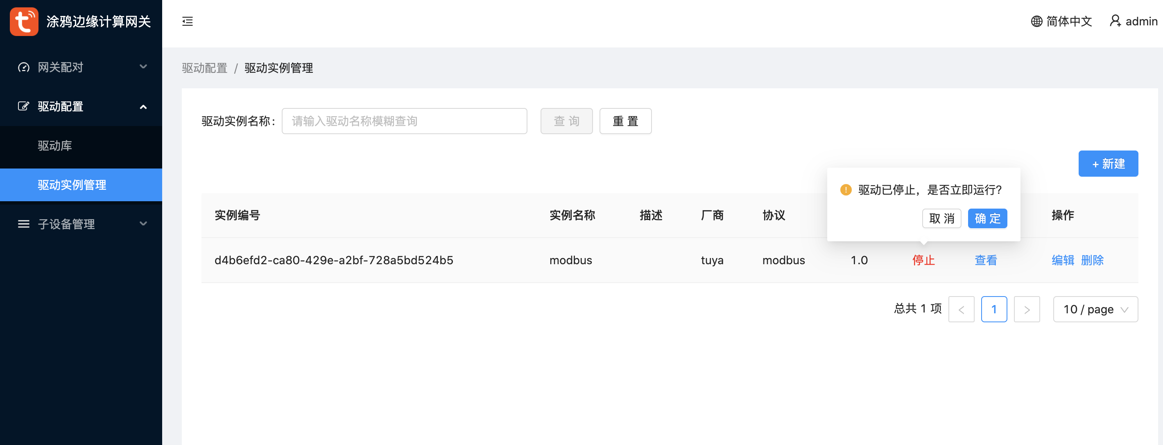This screenshot has height=445, width=1163.
Task: Select 驱动实例管理 menu item
Action: click(81, 185)
